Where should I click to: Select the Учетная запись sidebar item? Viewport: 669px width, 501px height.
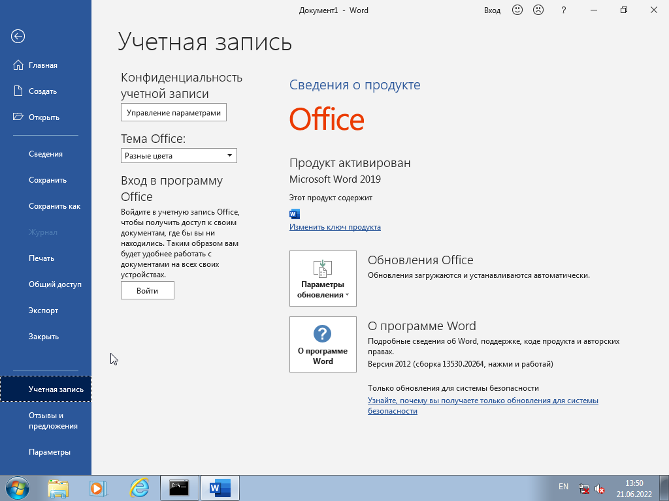pos(46,389)
